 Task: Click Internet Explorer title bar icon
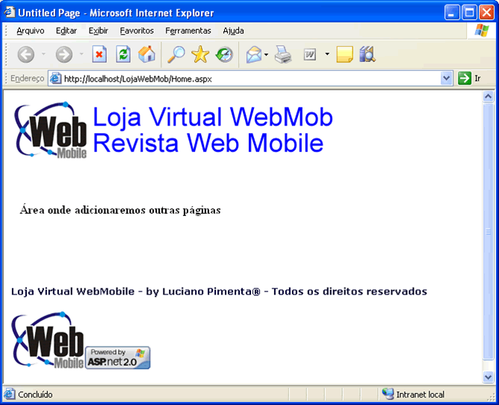coord(9,12)
